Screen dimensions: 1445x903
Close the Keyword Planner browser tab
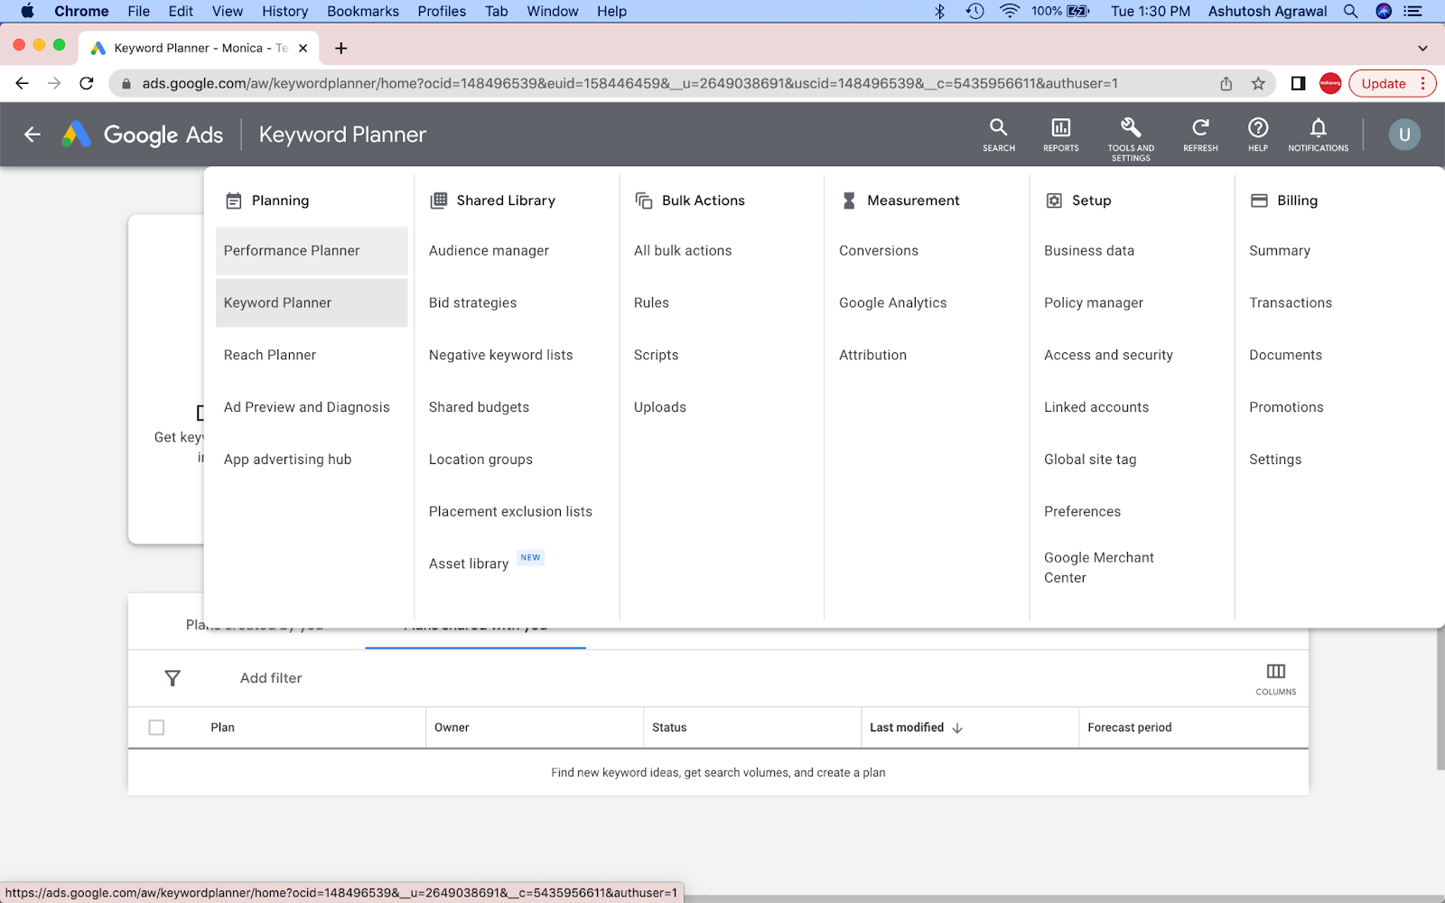tap(303, 48)
